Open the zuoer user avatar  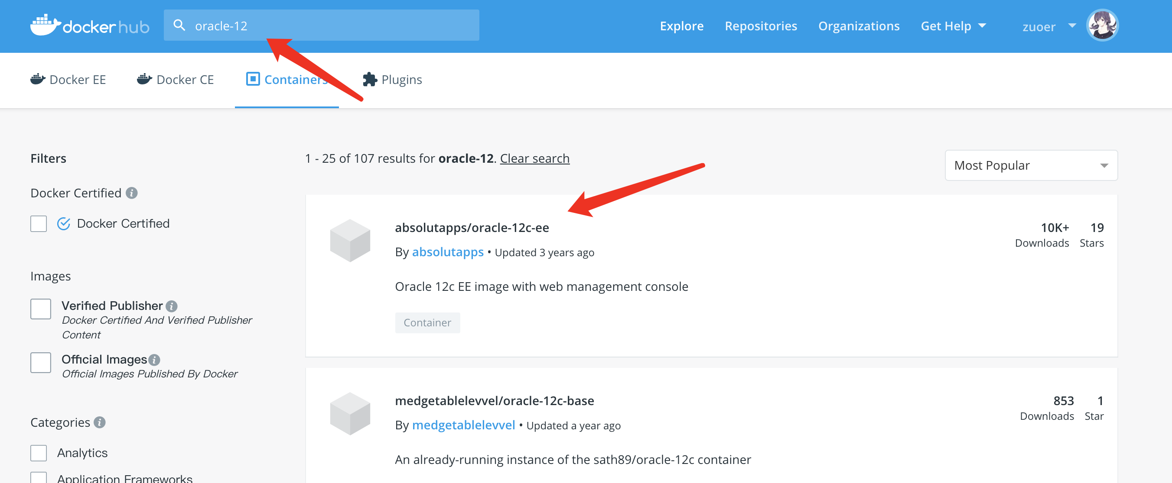1102,26
